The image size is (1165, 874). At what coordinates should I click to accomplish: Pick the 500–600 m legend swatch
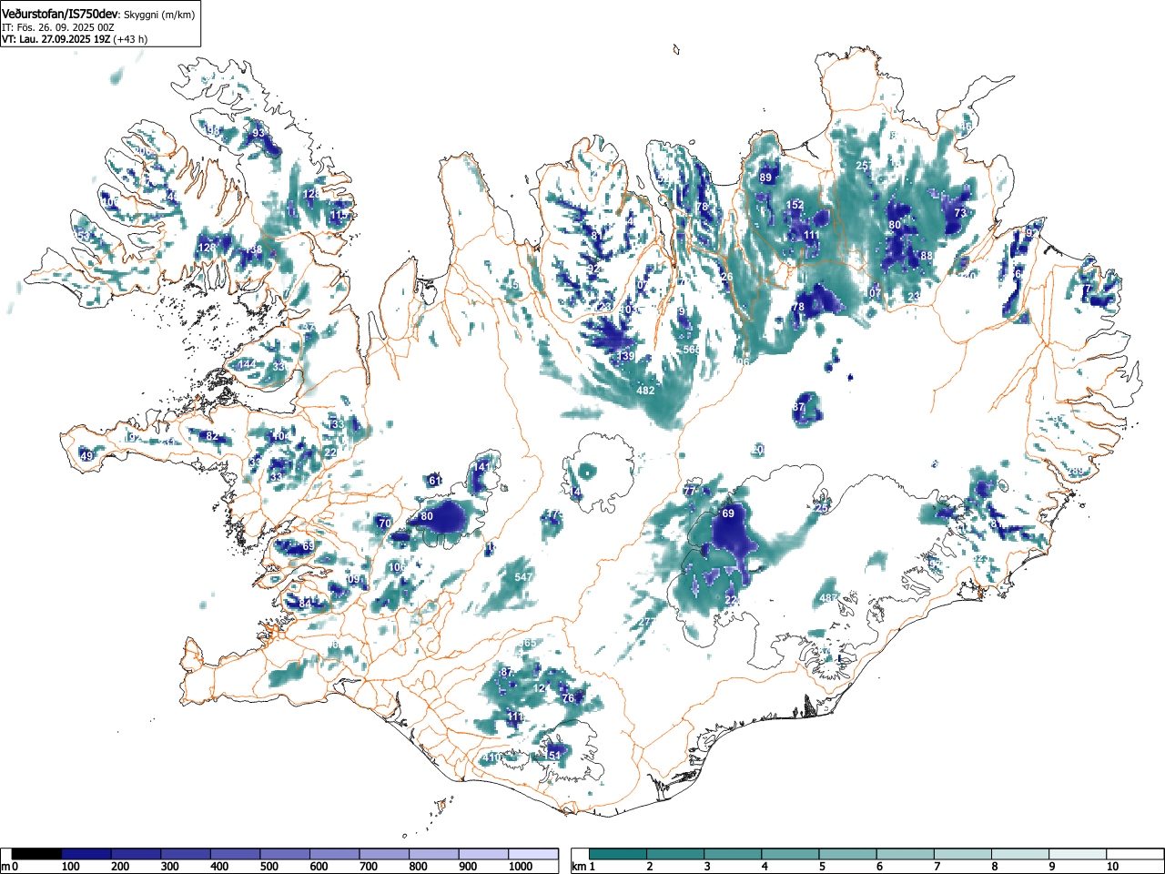point(285,854)
